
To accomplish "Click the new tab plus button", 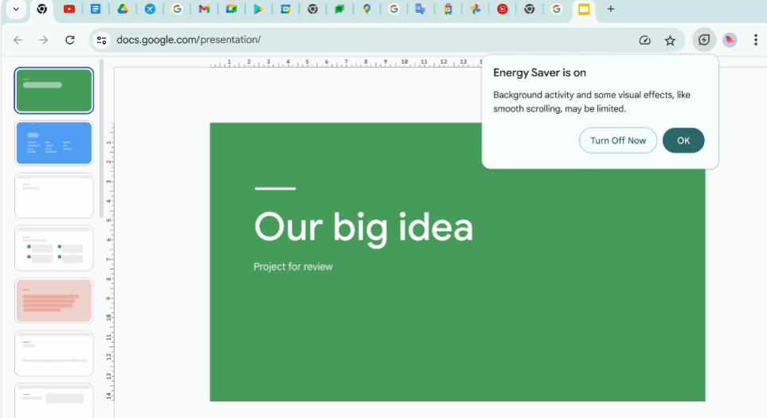I will pos(611,10).
